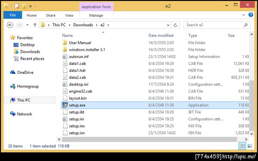Image resolution: width=258 pixels, height=161 pixels.
Task: Click the vertical scrollbar thumb
Action: [x=252, y=105]
